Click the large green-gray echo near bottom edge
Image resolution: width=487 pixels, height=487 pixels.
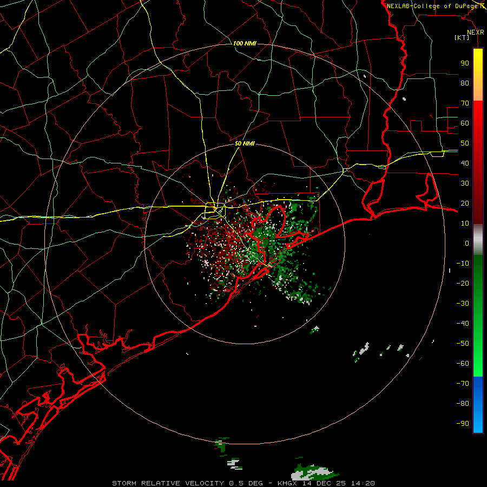[x=314, y=472]
